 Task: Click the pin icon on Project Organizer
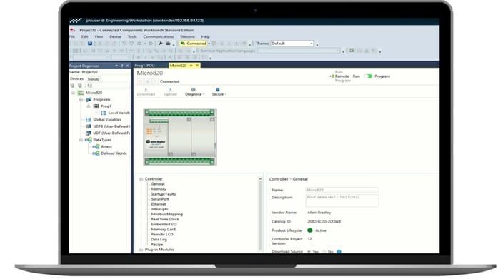122,66
